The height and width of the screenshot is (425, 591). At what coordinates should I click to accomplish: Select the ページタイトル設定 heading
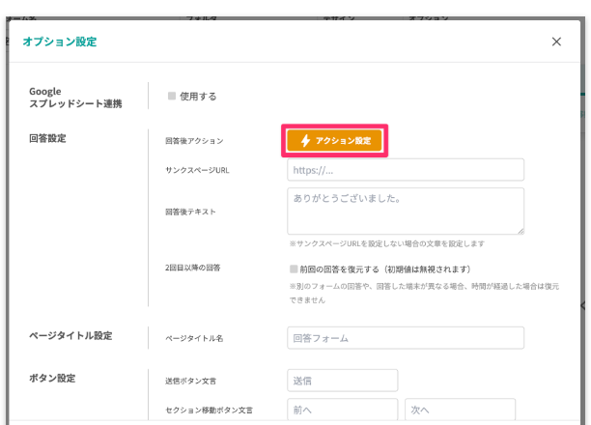70,335
